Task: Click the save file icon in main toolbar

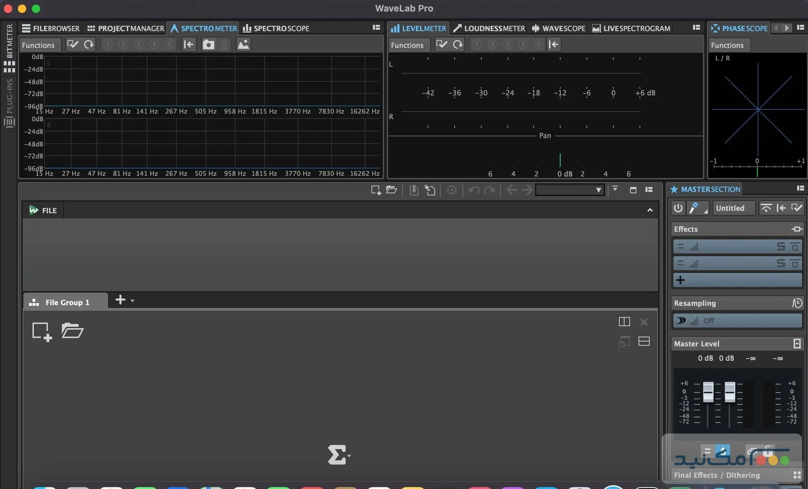Action: pos(414,190)
